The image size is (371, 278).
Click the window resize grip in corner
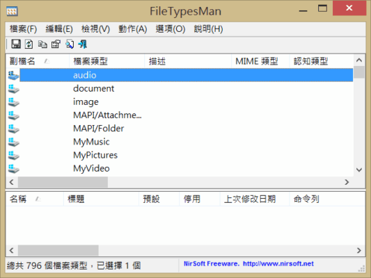tap(361, 268)
